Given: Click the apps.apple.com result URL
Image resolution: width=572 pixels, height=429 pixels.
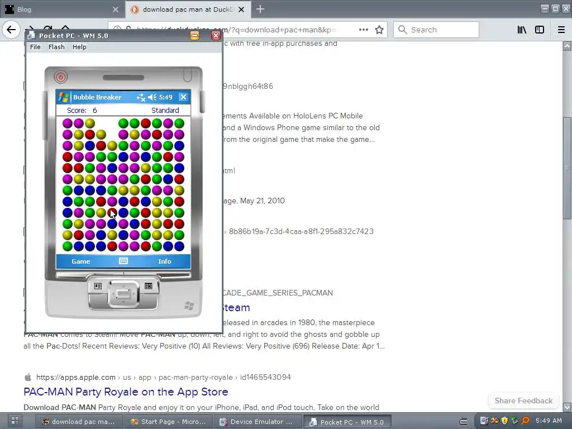Looking at the screenshot, I should coord(164,377).
